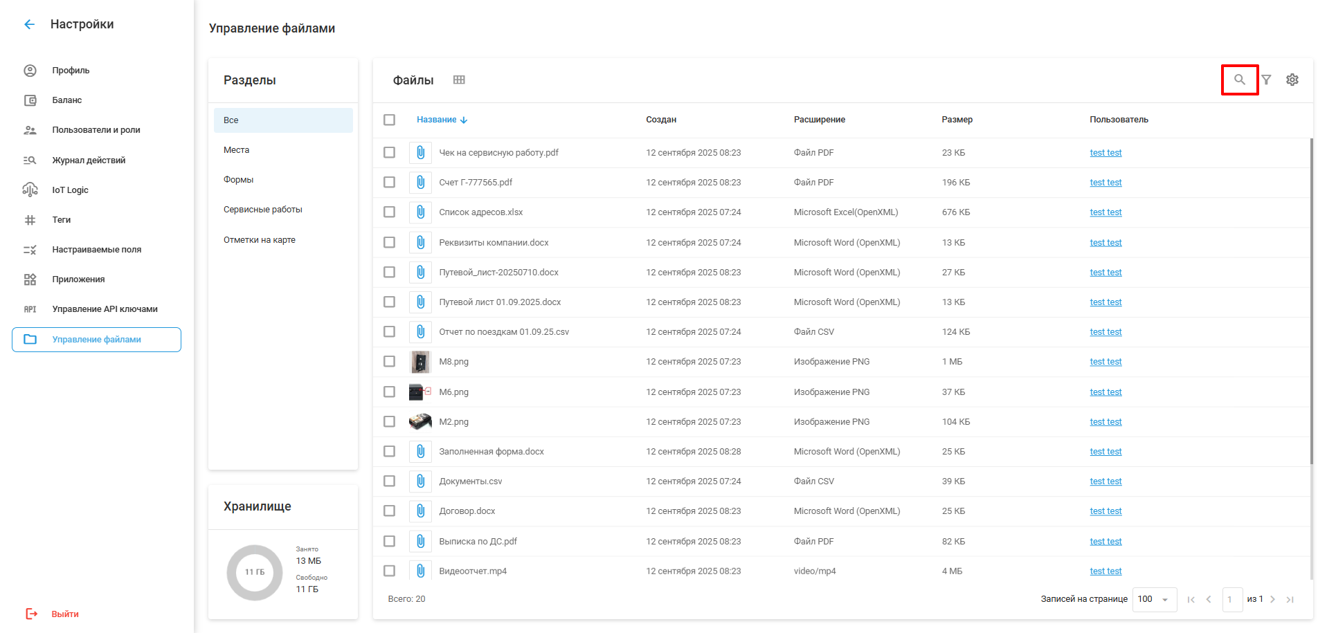Click the Выйти logout icon

click(x=32, y=614)
